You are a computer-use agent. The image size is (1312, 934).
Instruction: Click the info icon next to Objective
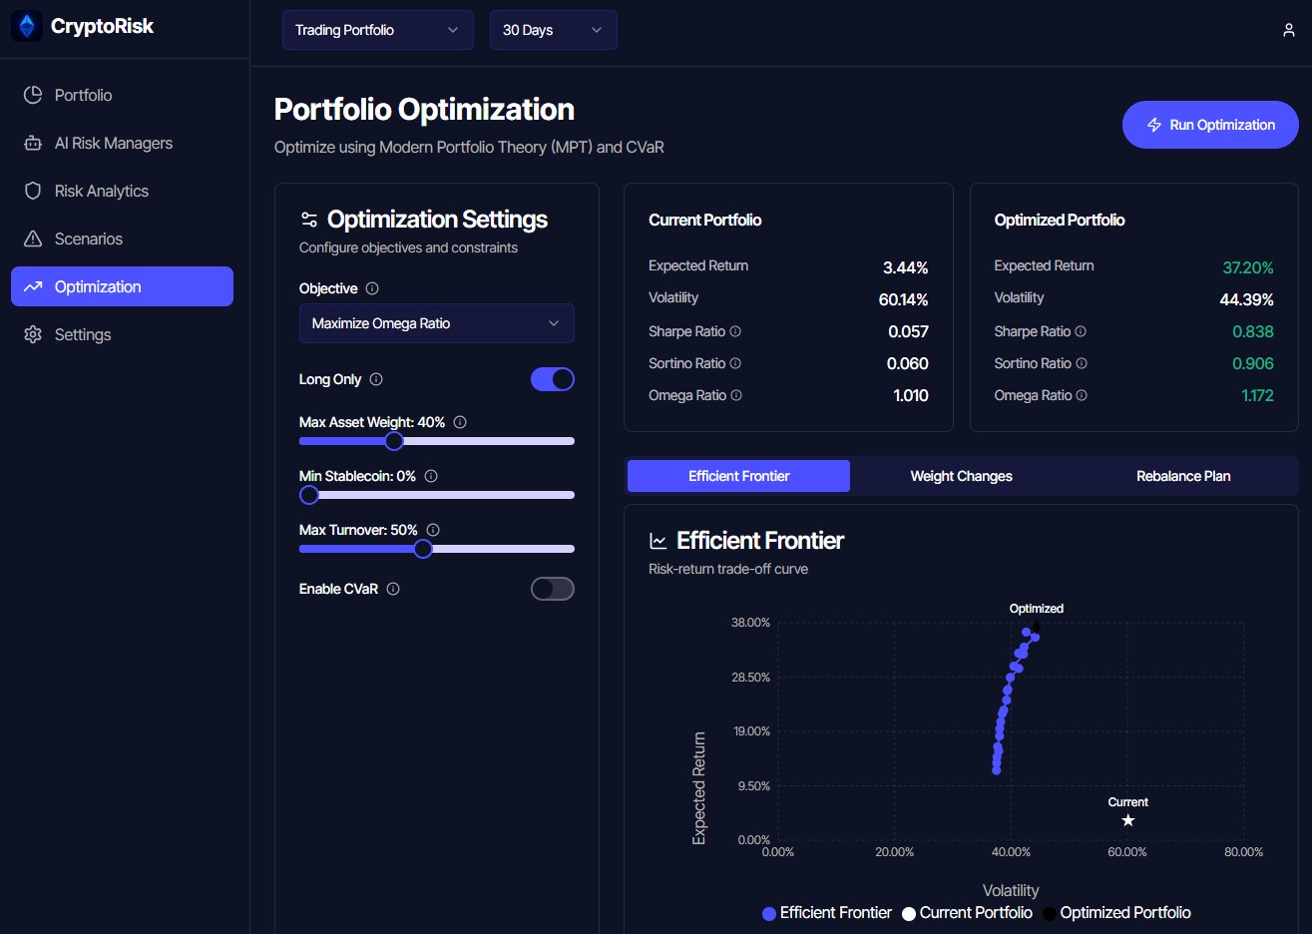tap(372, 288)
